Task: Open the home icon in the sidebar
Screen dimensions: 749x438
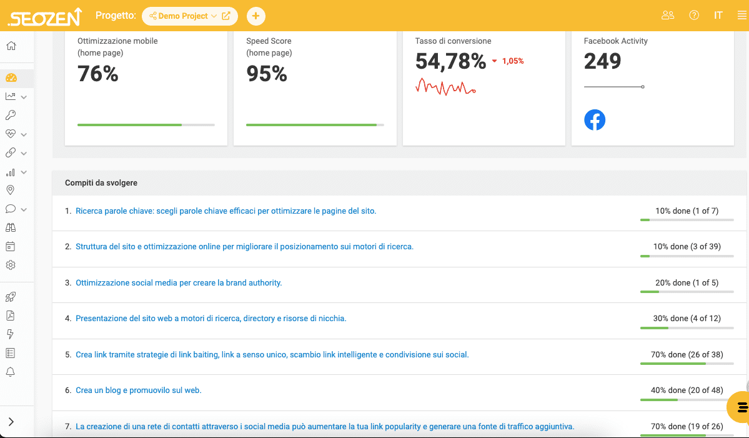Action: point(11,46)
